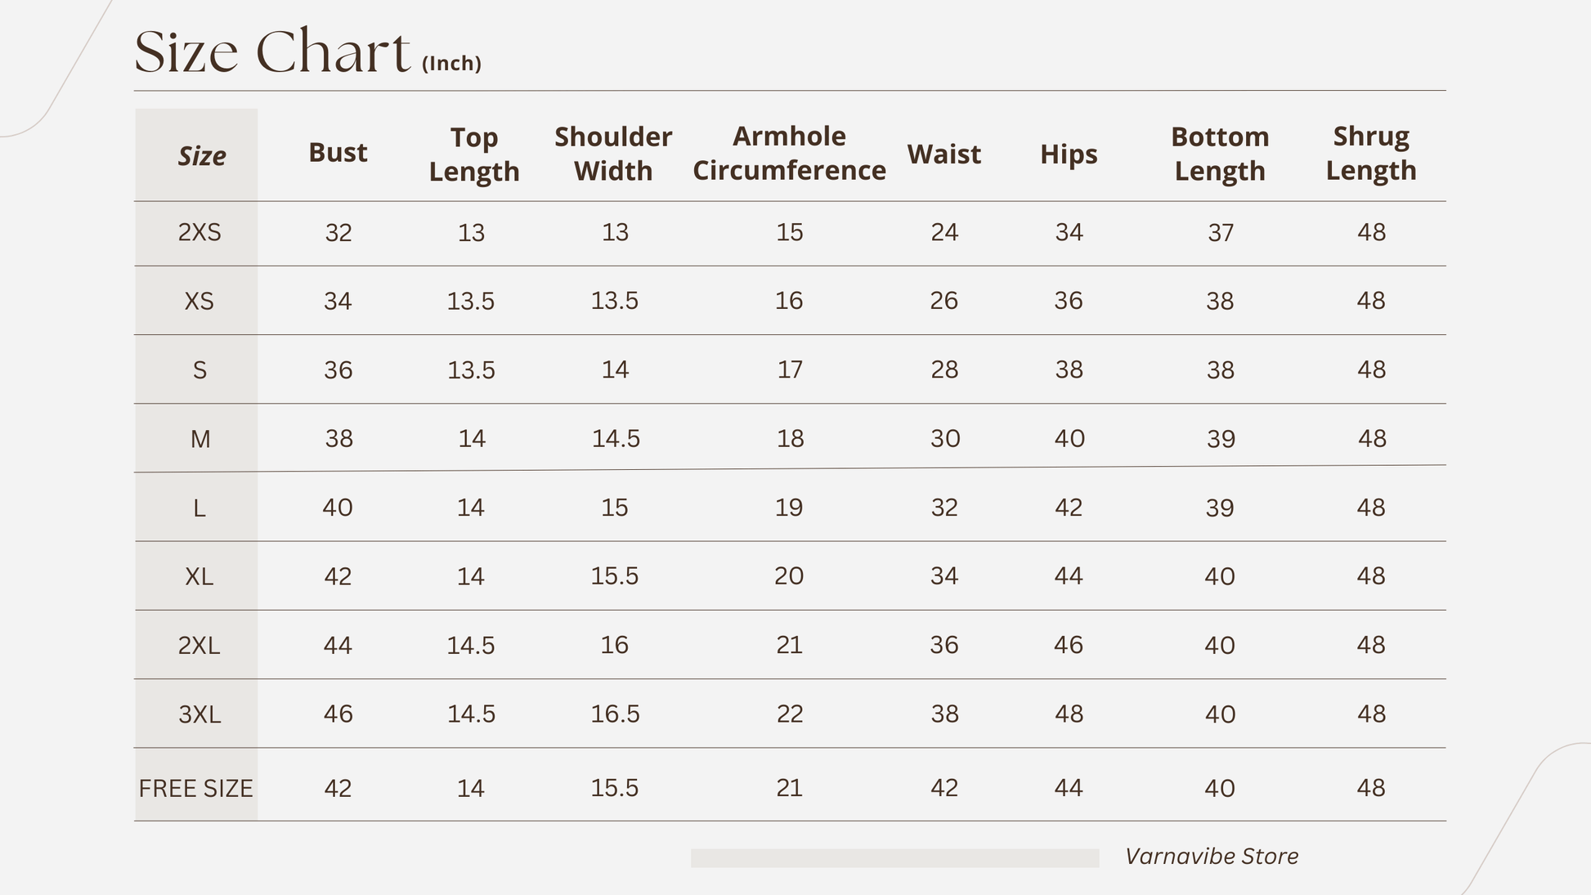The height and width of the screenshot is (895, 1591).
Task: Click the waist value for FREE SIZE
Action: pos(943,788)
